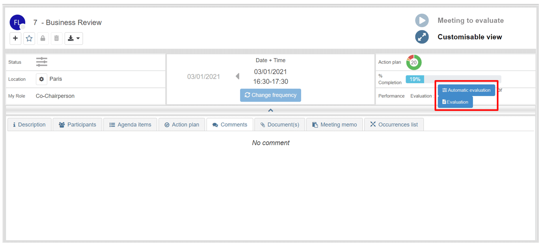Image resolution: width=542 pixels, height=245 pixels.
Task: Open the Participants tab
Action: tap(77, 124)
